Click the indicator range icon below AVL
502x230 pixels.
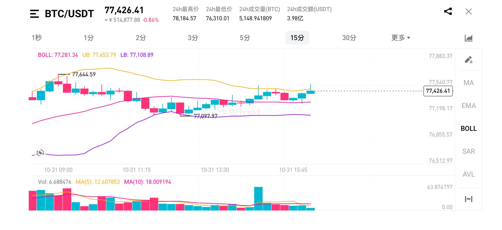[x=469, y=199]
